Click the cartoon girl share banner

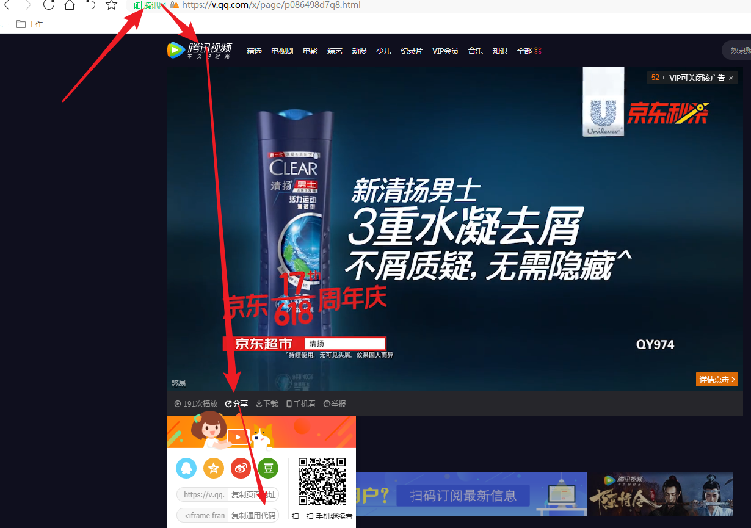click(261, 432)
